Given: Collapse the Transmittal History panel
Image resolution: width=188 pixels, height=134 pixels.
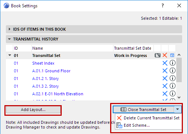Looking at the screenshot, I should coord(94,39).
